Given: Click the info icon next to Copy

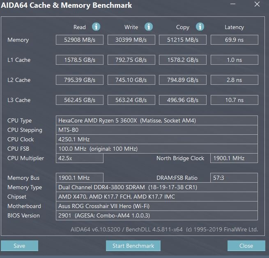Looking at the screenshot, I should coord(200,27).
